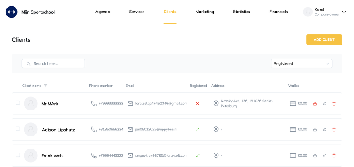Viewport: 354px width, 167px height.
Task: Tick the checkbox next to Adison Lipshutz
Action: 18,129
